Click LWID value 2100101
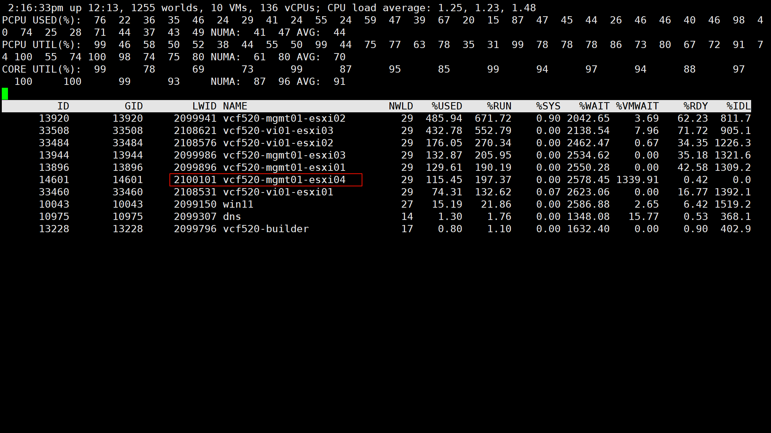 [195, 180]
